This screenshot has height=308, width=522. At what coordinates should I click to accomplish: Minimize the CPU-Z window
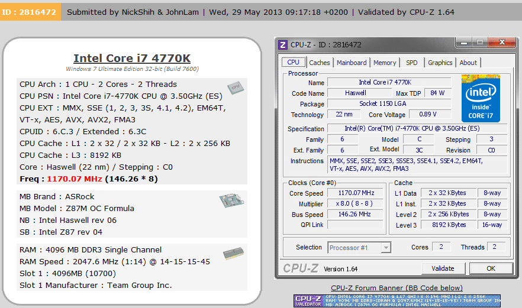pyautogui.click(x=464, y=42)
